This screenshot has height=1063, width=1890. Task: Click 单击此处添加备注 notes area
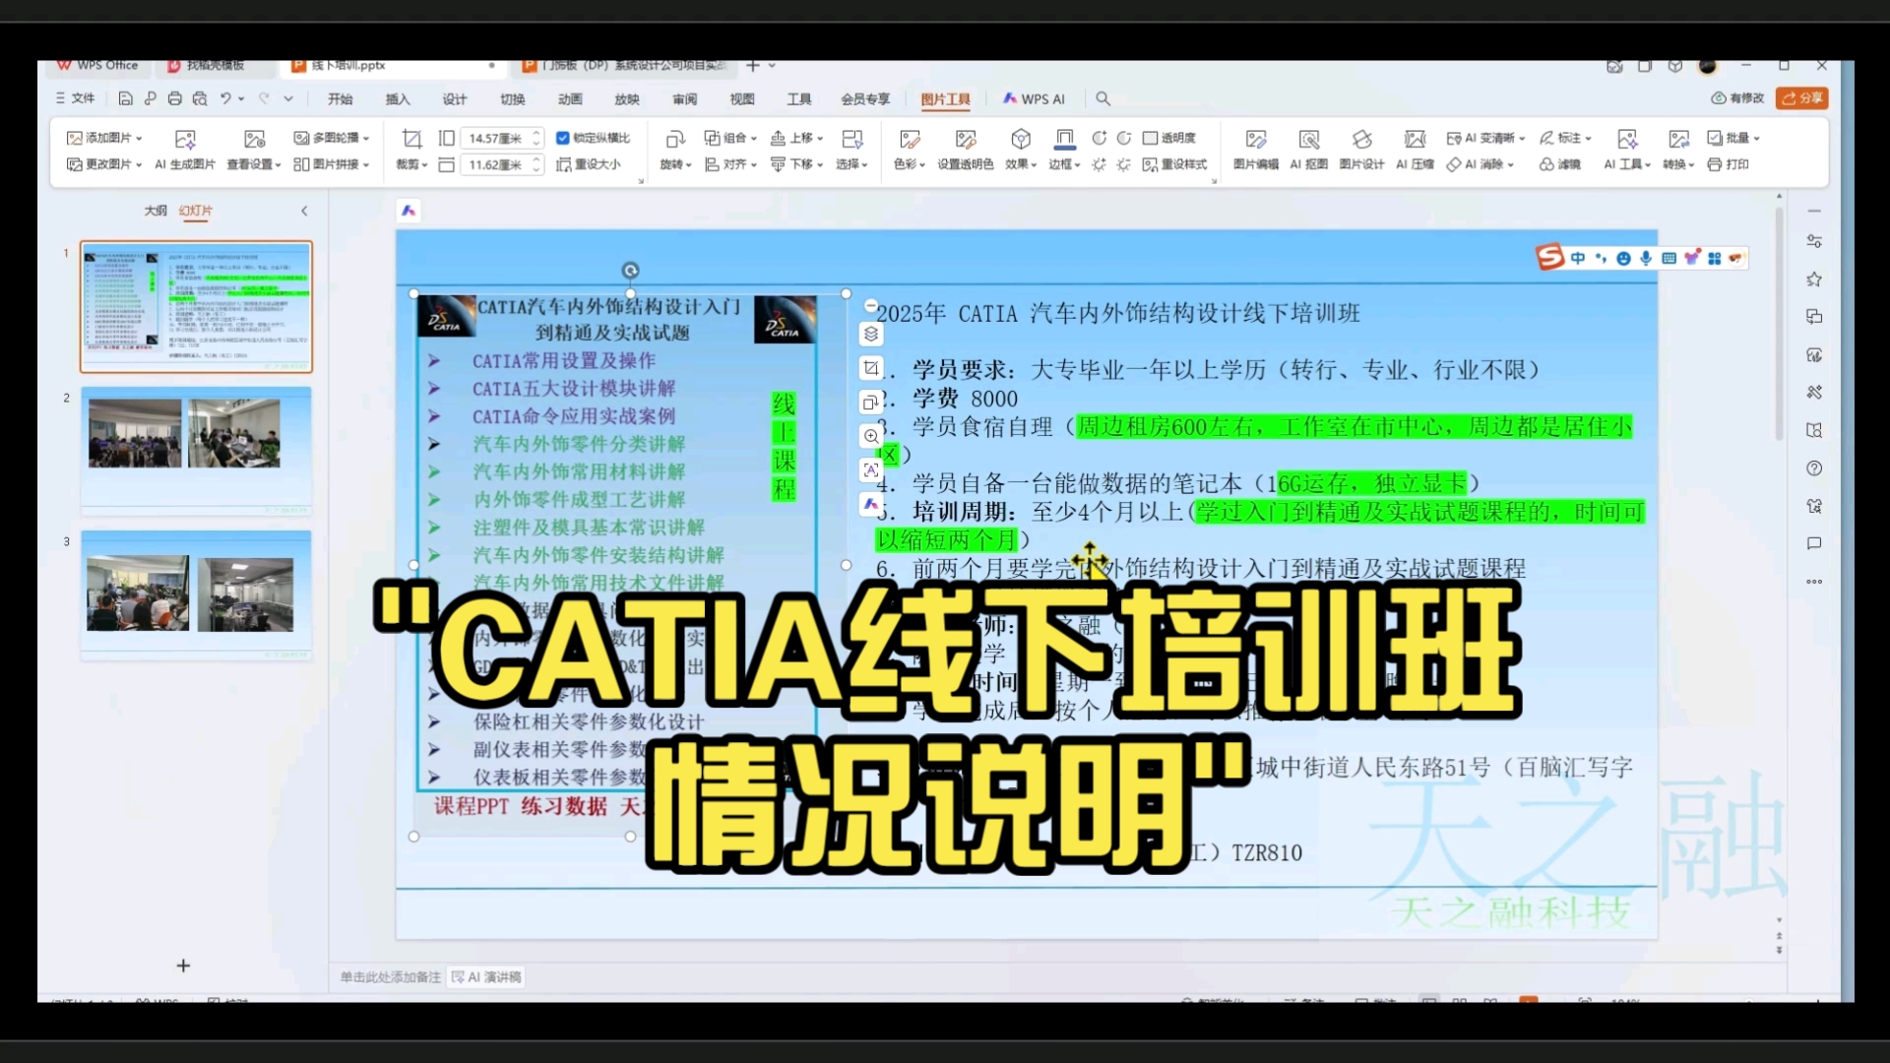point(390,976)
